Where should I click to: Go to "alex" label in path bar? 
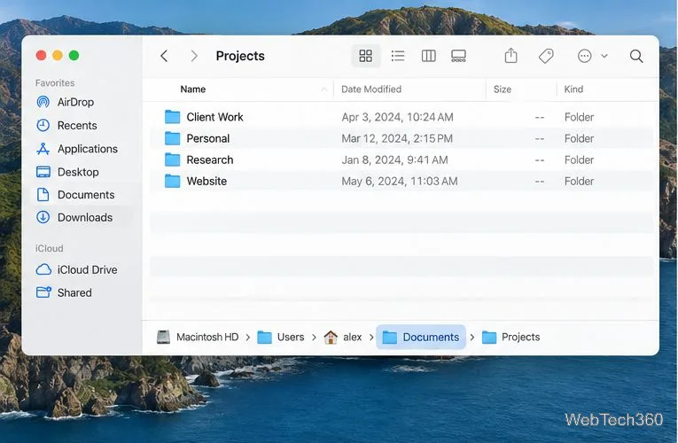(353, 337)
